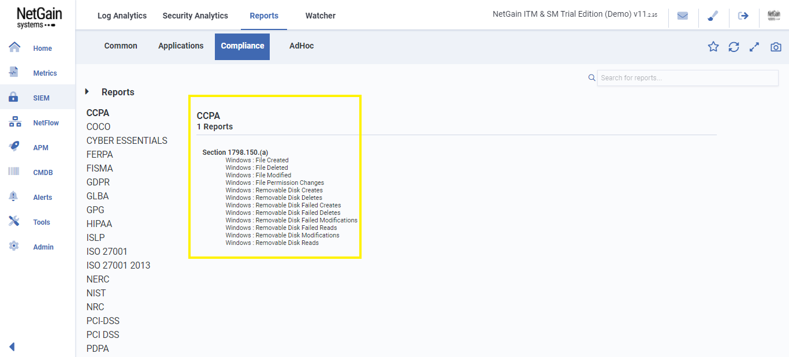Select PCI-DSS hyphenated category
The height and width of the screenshot is (357, 789).
(x=103, y=321)
